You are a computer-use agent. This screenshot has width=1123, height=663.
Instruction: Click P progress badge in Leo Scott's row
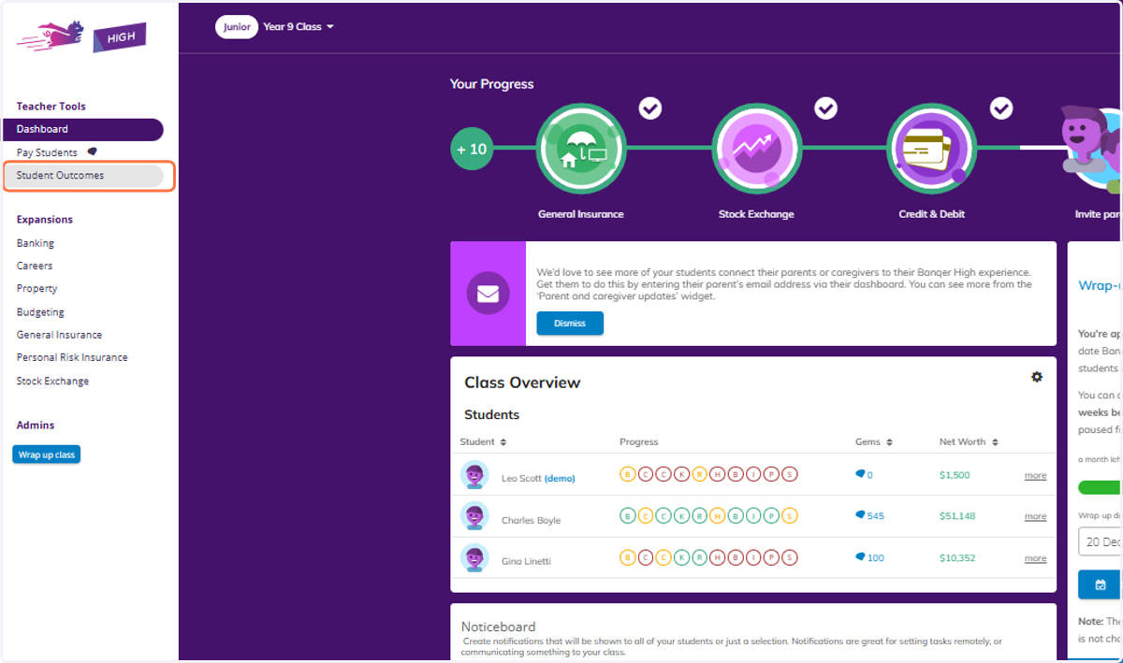pyautogui.click(x=772, y=475)
